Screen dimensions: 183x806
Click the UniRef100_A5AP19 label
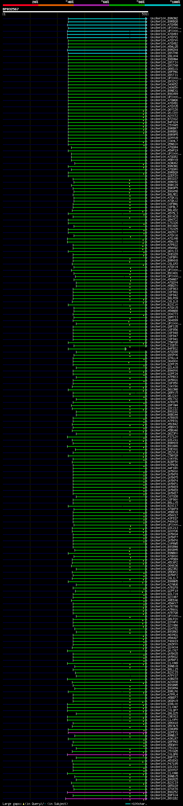coord(164,150)
